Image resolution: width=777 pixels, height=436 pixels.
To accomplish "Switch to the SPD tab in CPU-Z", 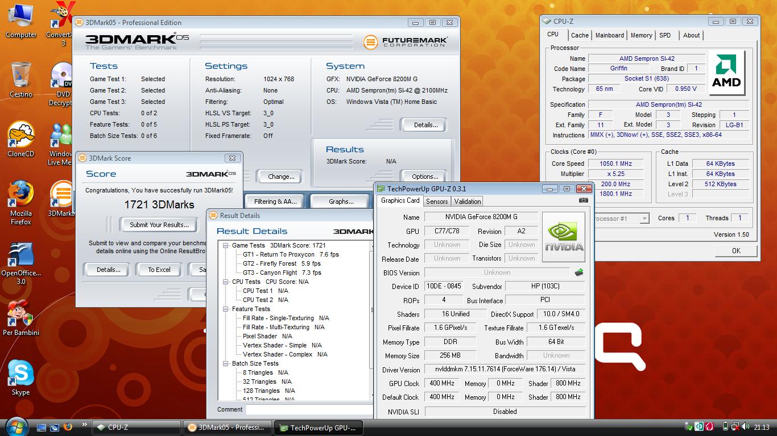I will (664, 35).
